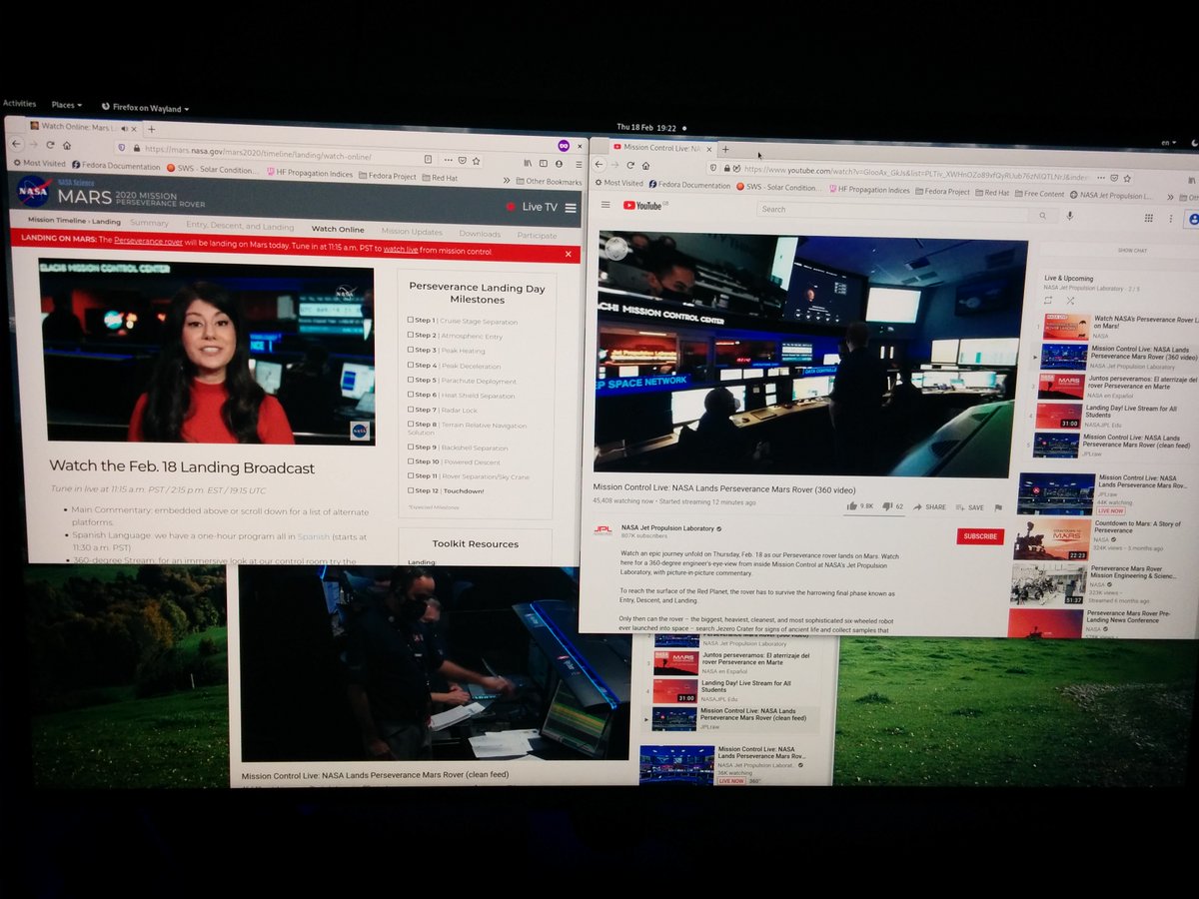Open Mission Updates tab

pyautogui.click(x=412, y=232)
